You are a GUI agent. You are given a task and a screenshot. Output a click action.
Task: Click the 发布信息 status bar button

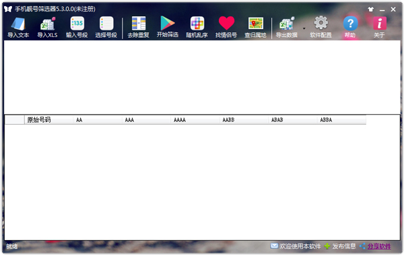[x=340, y=246]
